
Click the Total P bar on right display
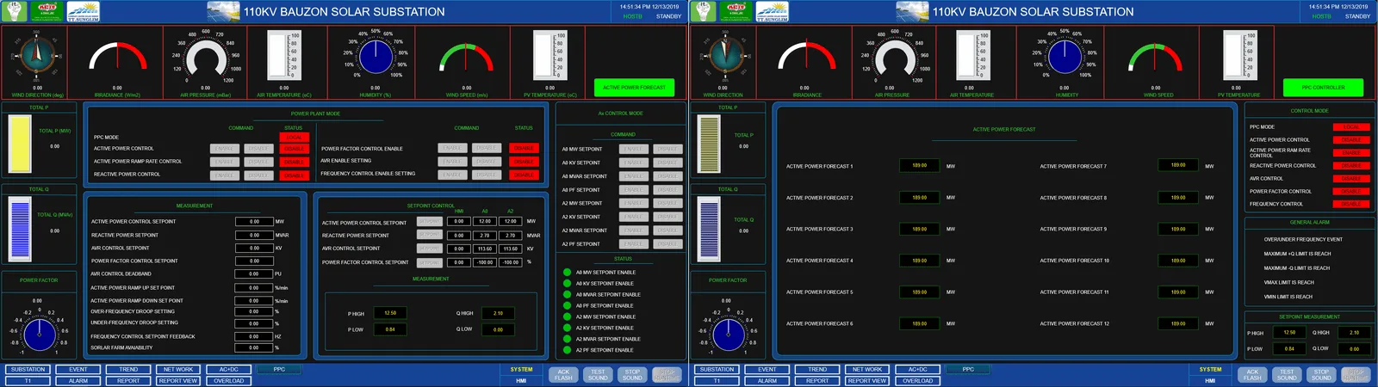click(x=709, y=144)
